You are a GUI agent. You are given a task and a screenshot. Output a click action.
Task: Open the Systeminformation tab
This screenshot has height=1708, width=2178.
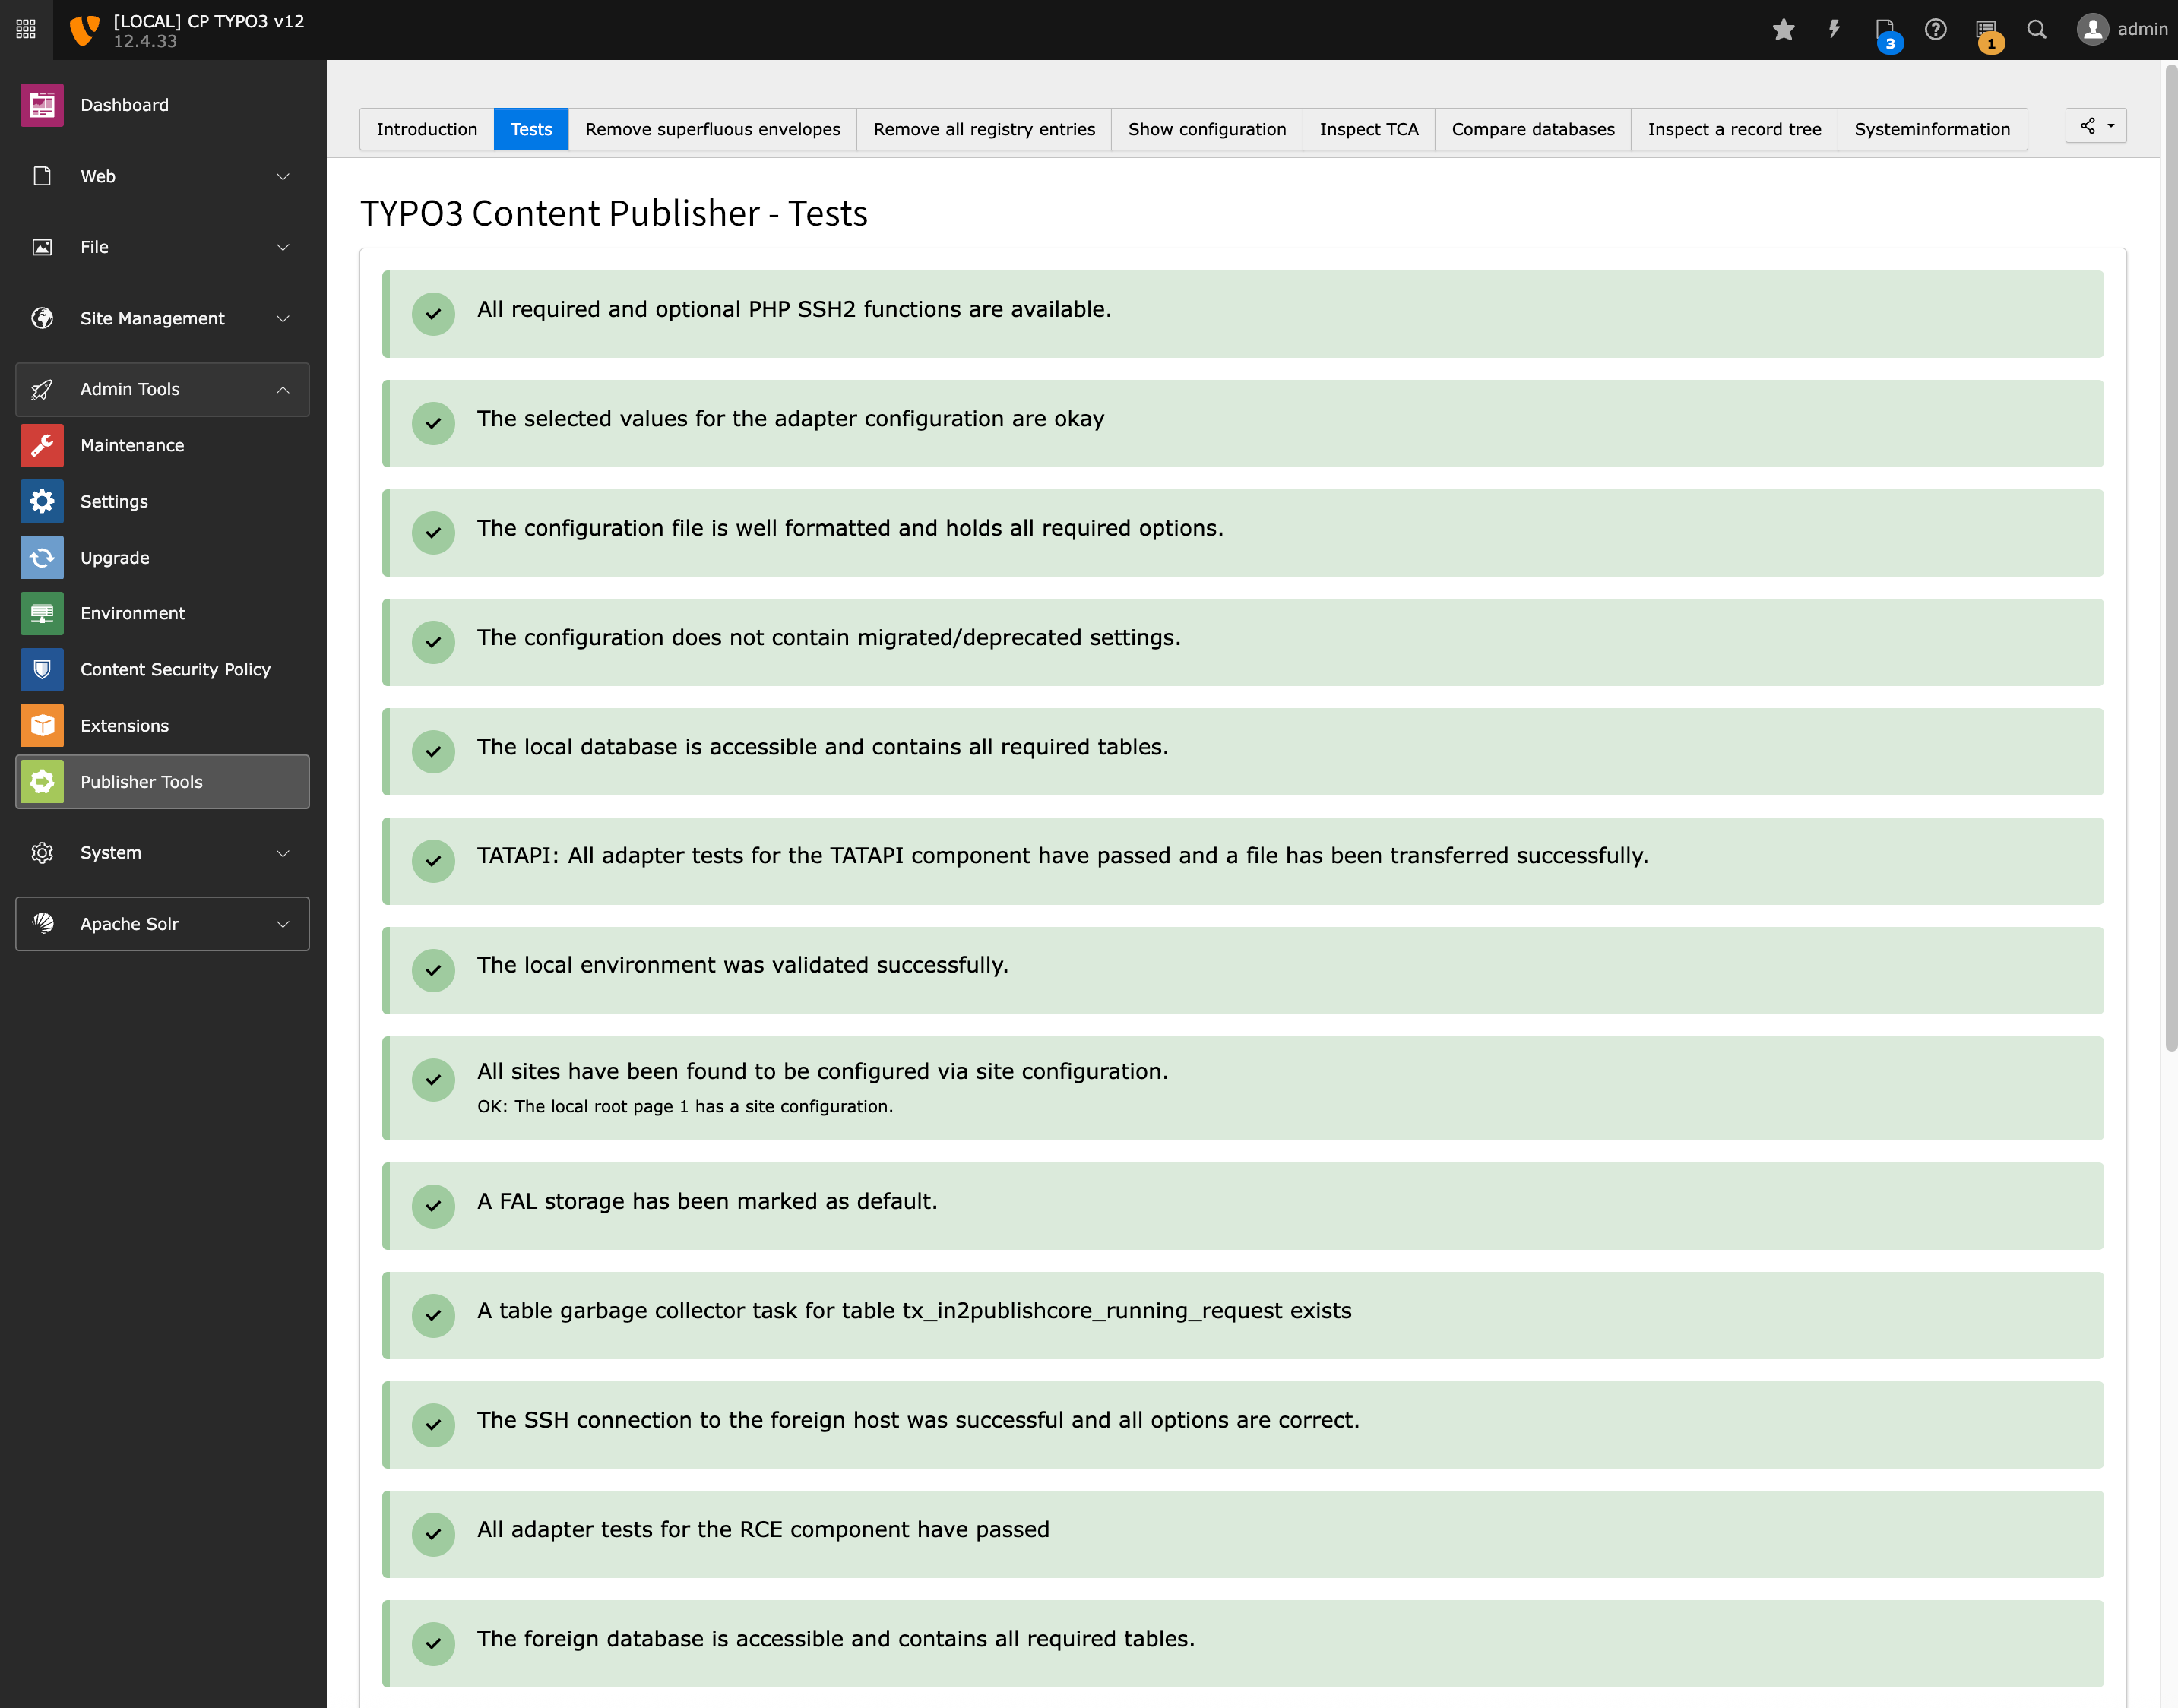(1932, 129)
